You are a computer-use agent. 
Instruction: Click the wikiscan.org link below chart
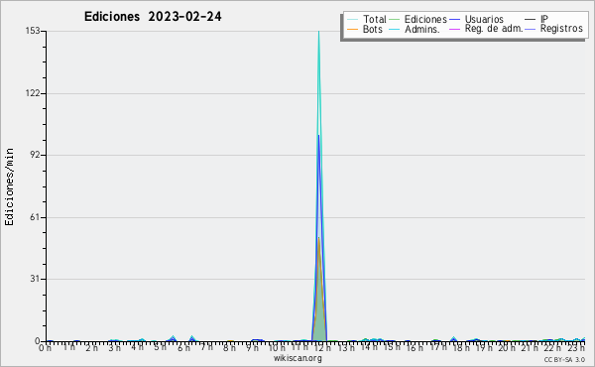[297, 358]
